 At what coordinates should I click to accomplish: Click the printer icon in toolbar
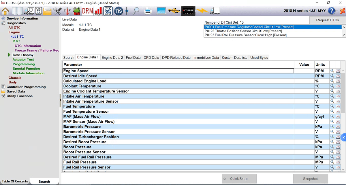[148, 11]
